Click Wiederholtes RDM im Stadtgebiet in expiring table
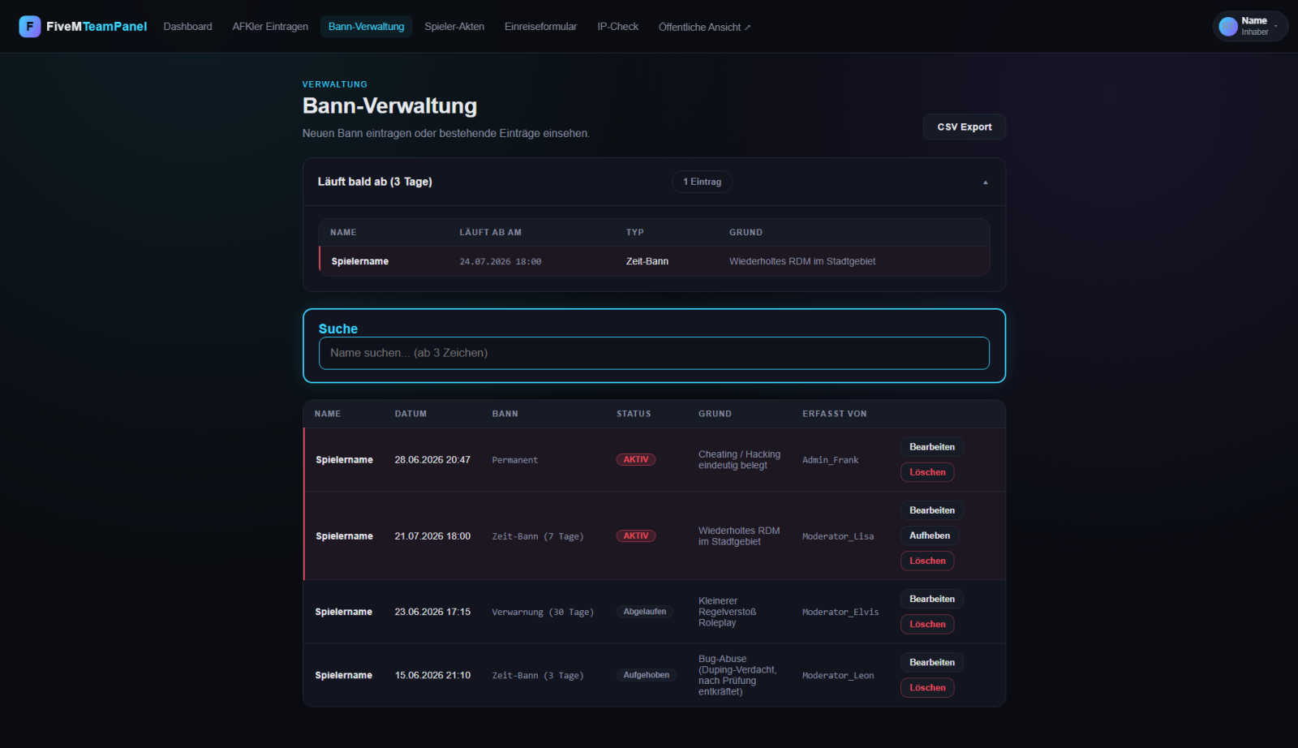Viewport: 1298px width, 748px height. 802,261
